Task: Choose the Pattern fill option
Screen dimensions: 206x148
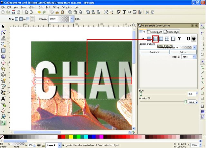Action: point(167,39)
